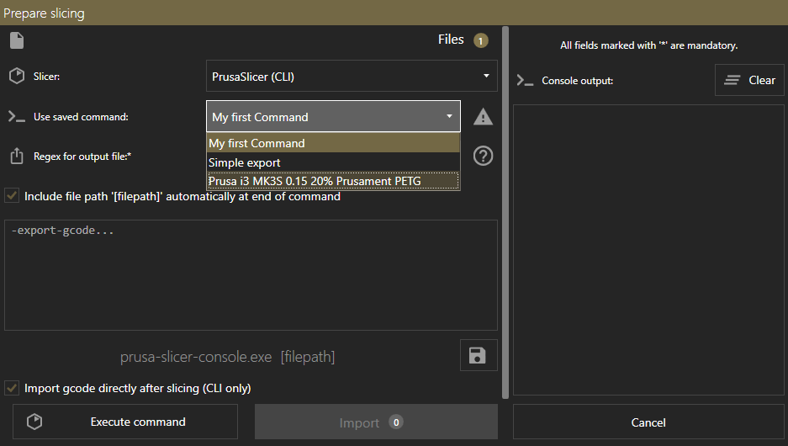Select 'Prusa i3 MK3S 0.15 20% Prusament PETG' entry
Image resolution: width=788 pixels, height=446 pixels.
pos(333,181)
